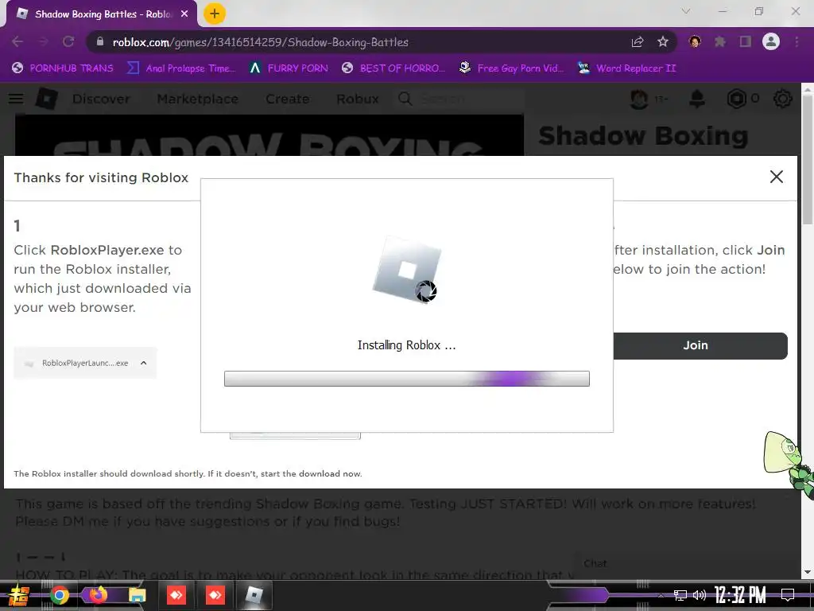Toggle the browser side panel icon

pyautogui.click(x=745, y=41)
